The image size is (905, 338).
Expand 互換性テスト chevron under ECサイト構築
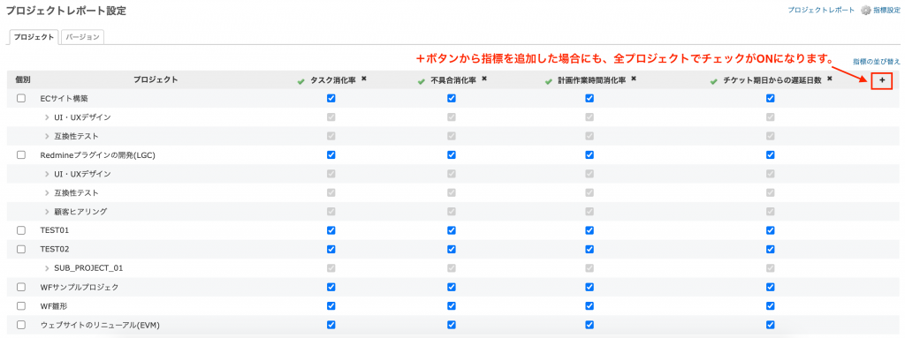pyautogui.click(x=47, y=137)
